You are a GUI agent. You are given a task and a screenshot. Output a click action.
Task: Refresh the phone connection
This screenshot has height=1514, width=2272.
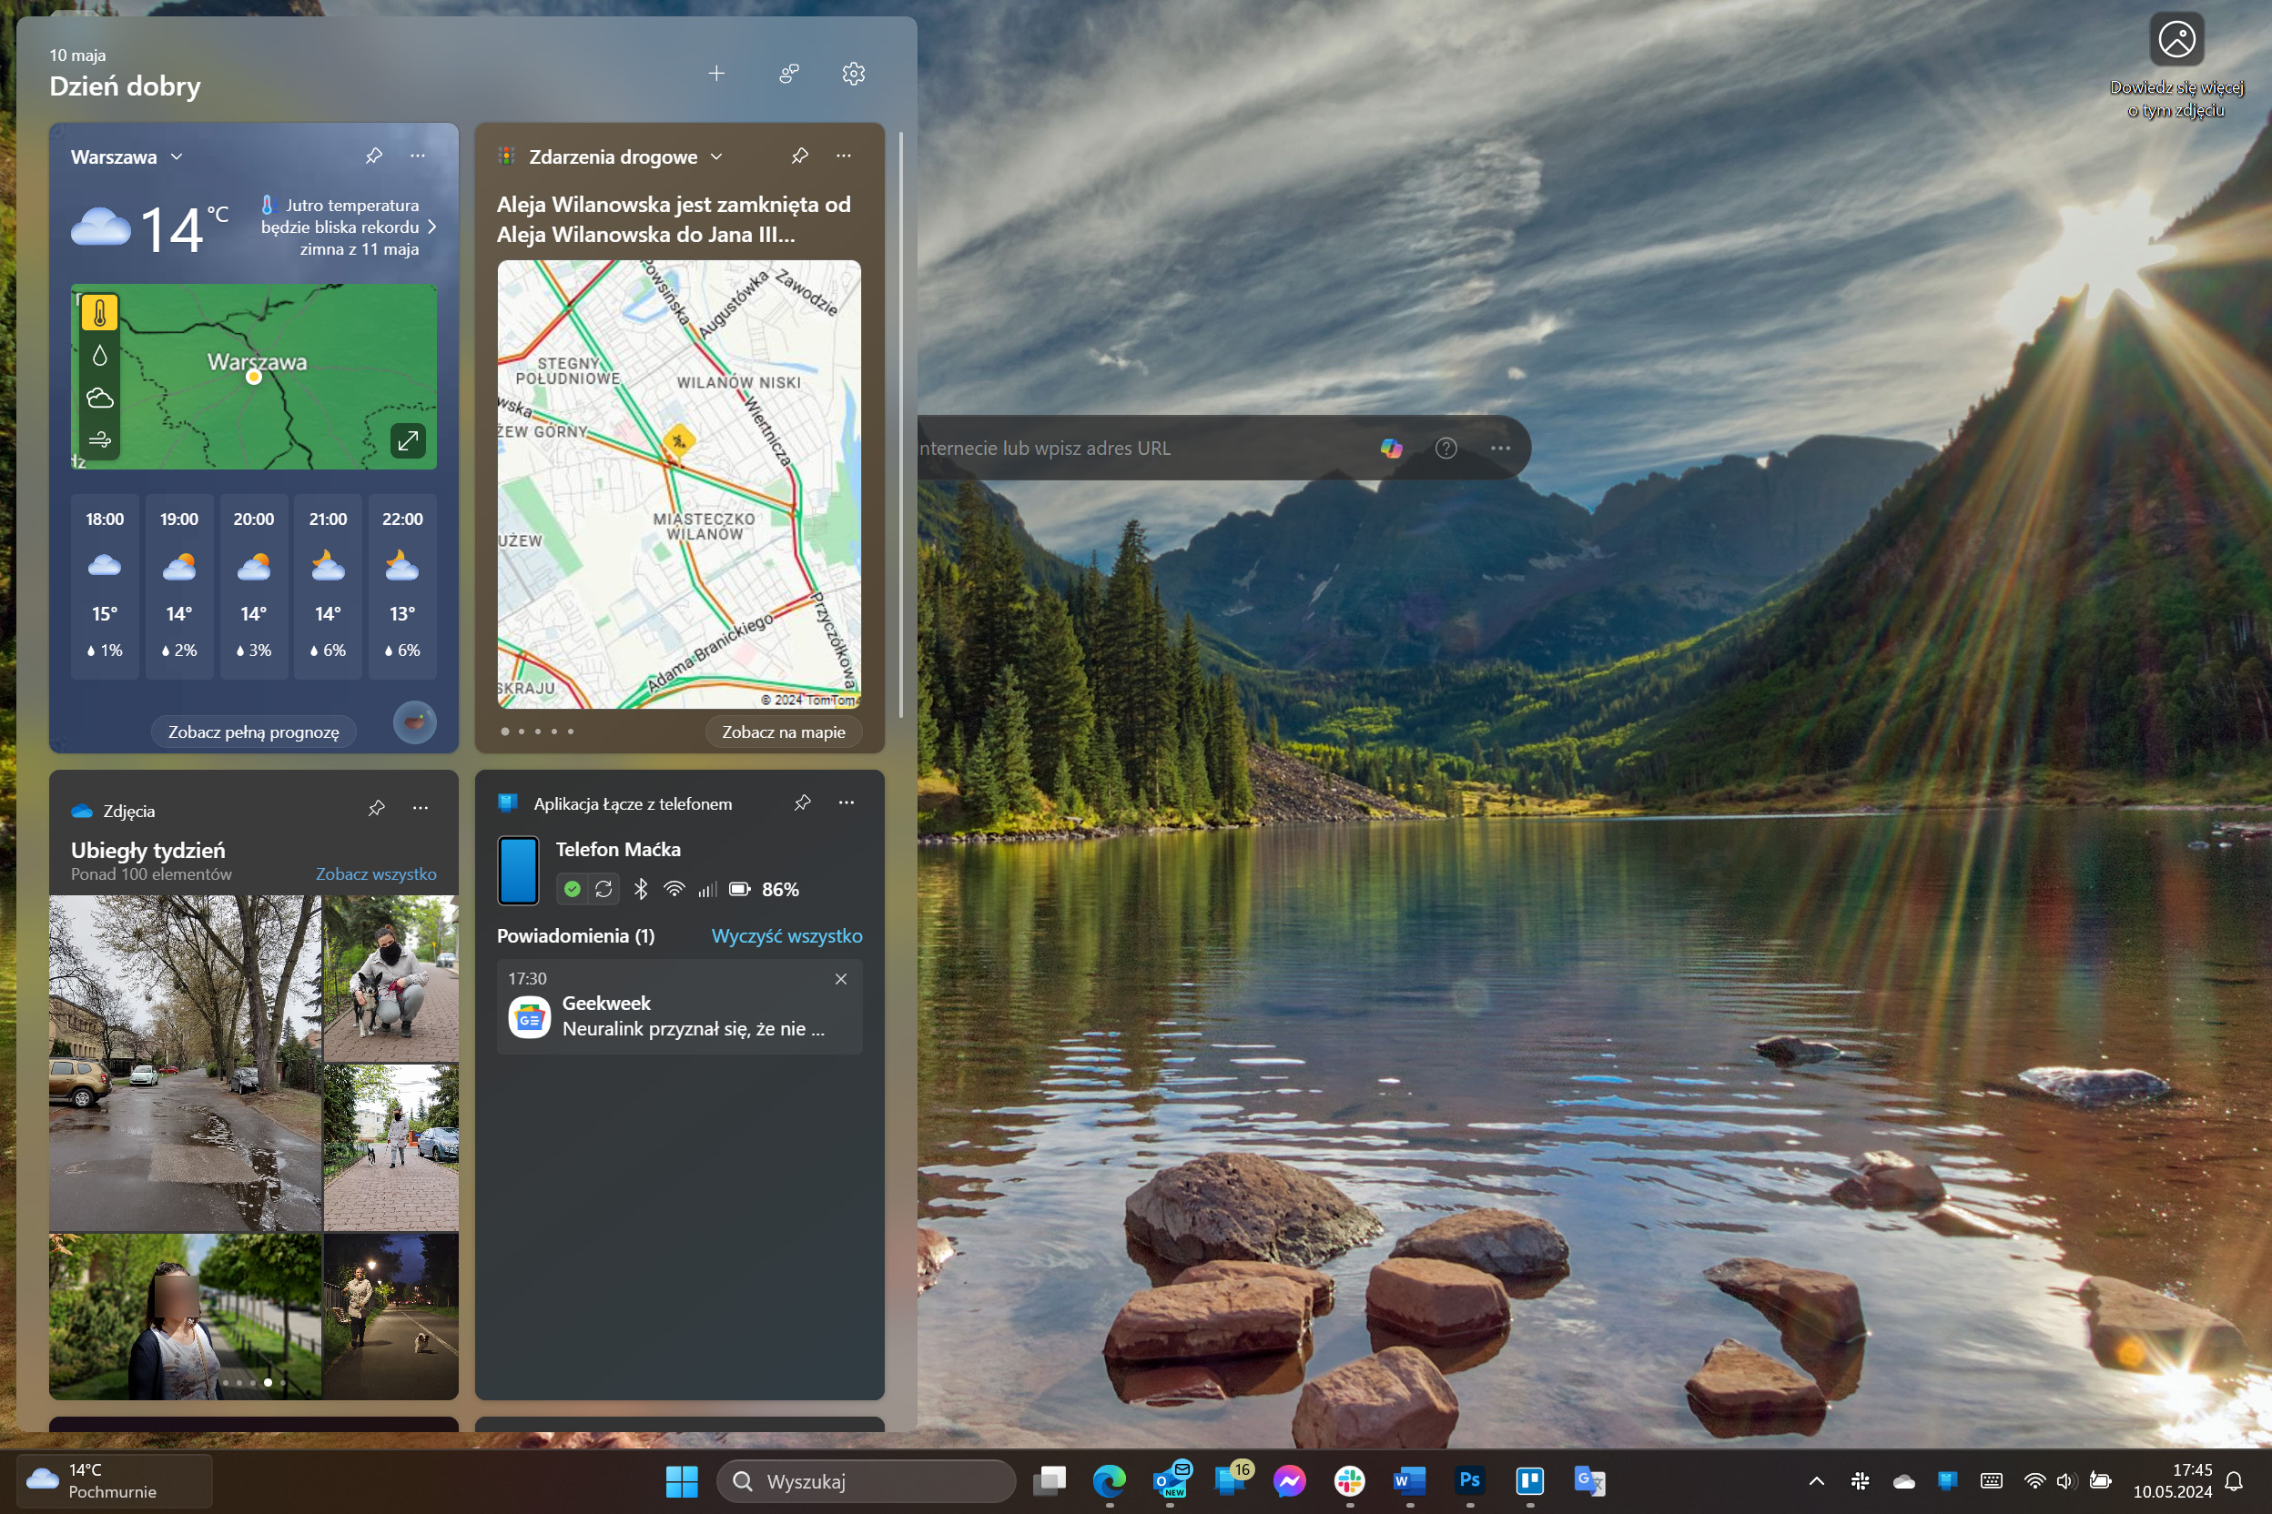[x=603, y=889]
